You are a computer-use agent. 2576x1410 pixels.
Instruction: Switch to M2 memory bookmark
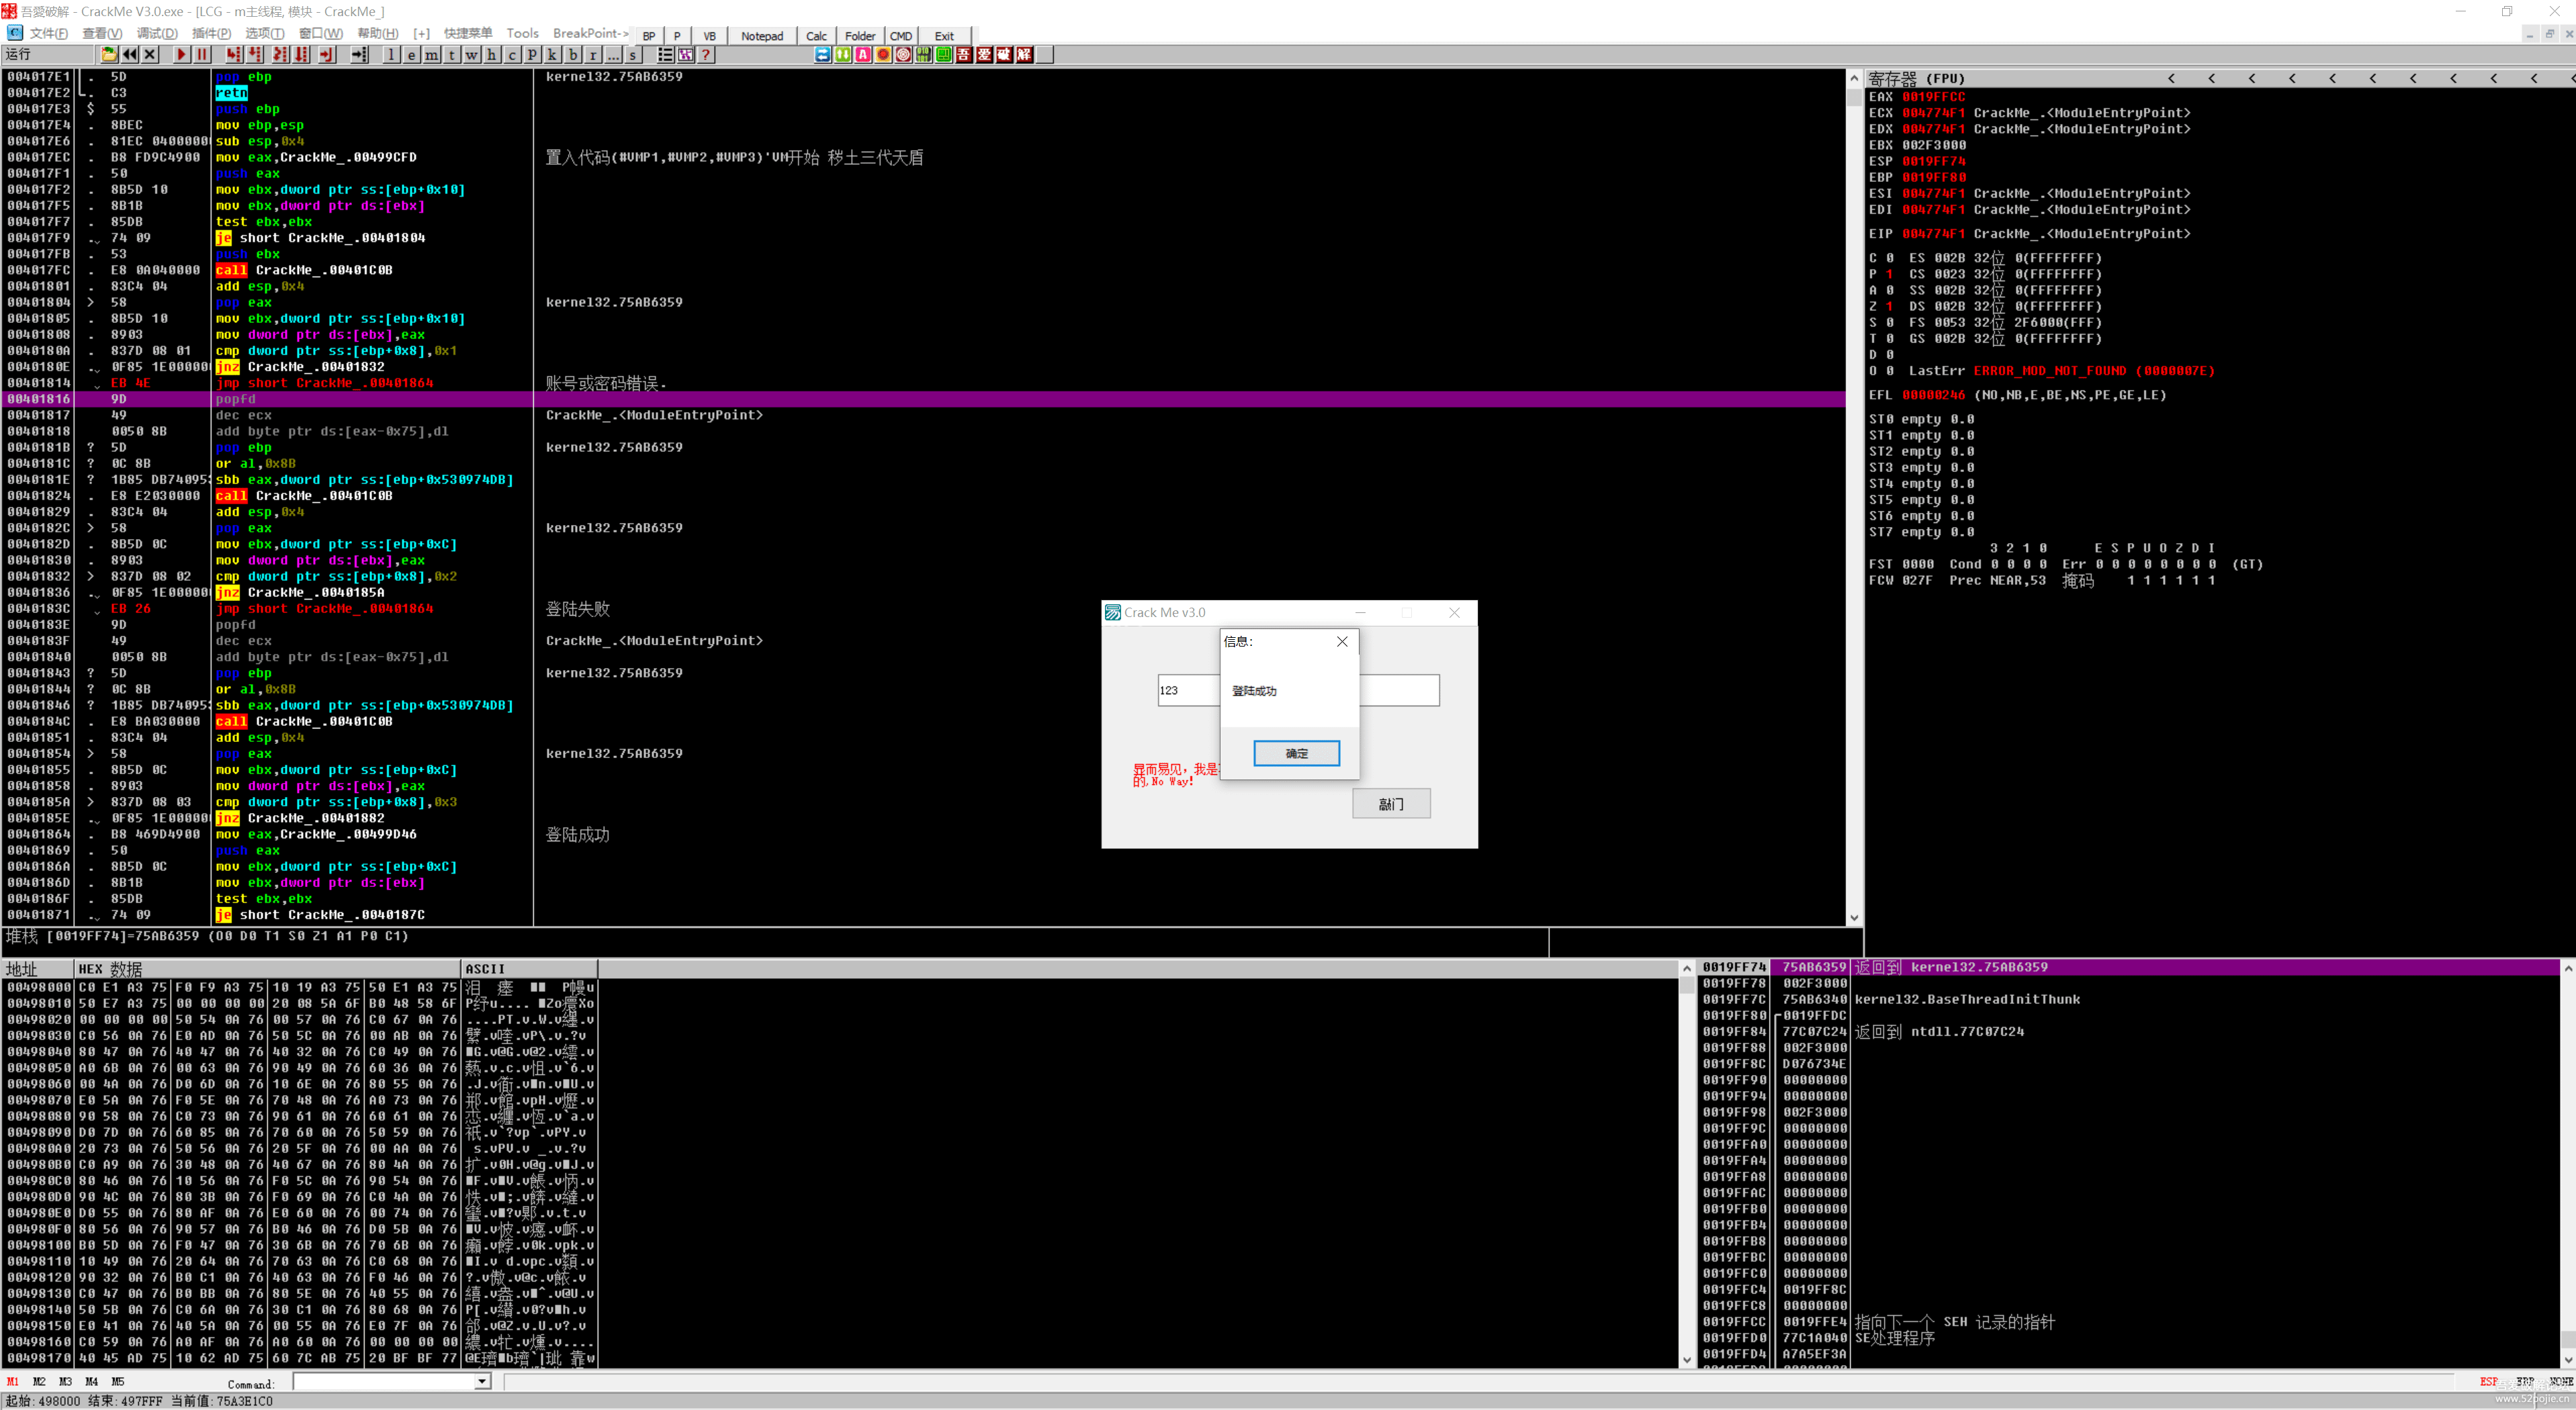(39, 1381)
